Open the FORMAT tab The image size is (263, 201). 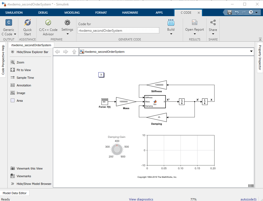pyautogui.click(x=101, y=13)
